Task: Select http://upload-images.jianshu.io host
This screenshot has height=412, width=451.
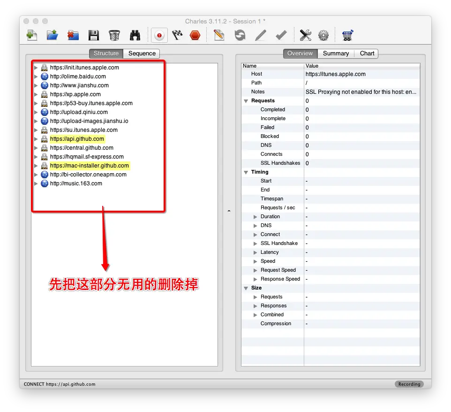Action: pos(89,121)
